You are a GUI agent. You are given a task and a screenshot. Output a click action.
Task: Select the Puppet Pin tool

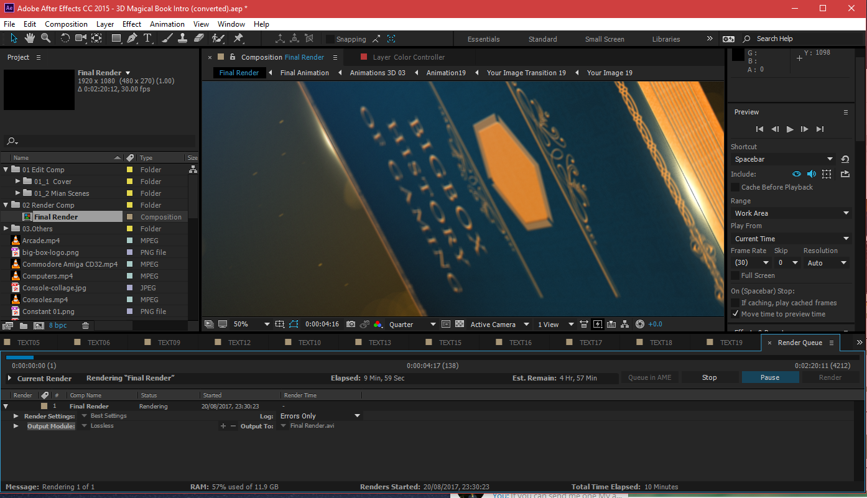(238, 39)
